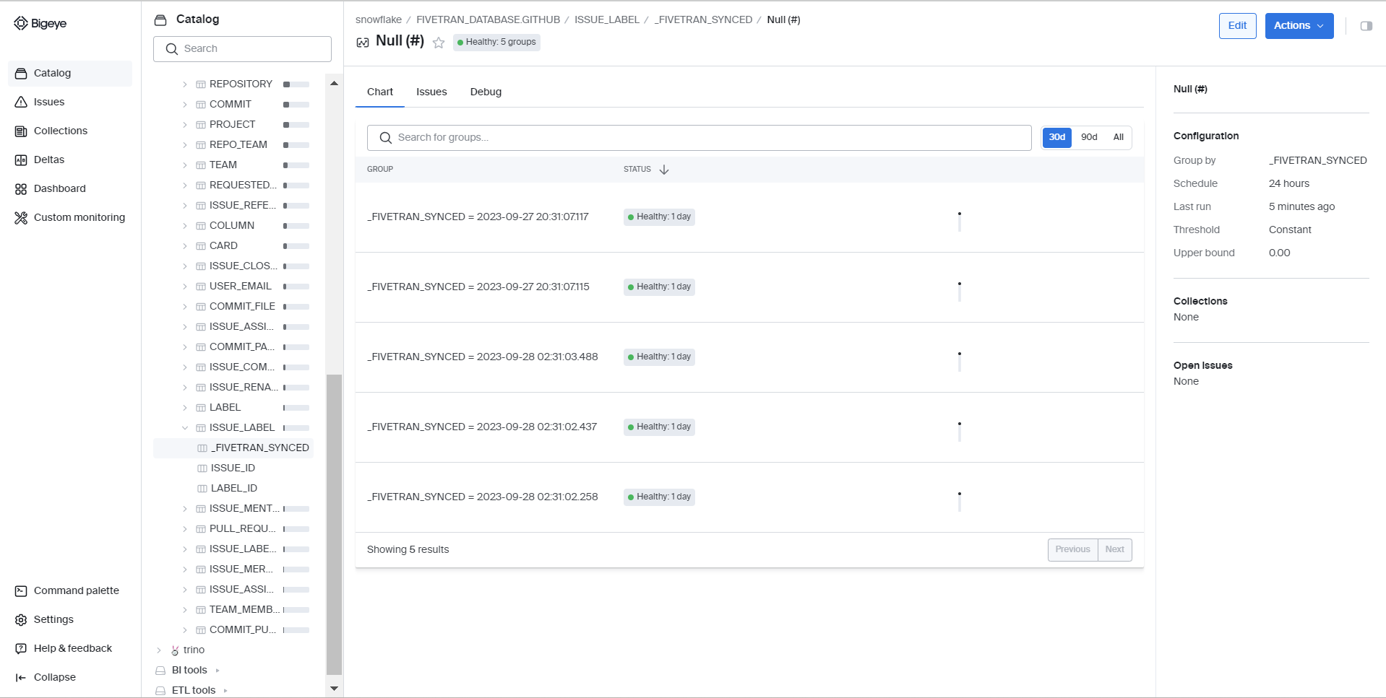Click the LABEL_ID column icon

click(202, 489)
